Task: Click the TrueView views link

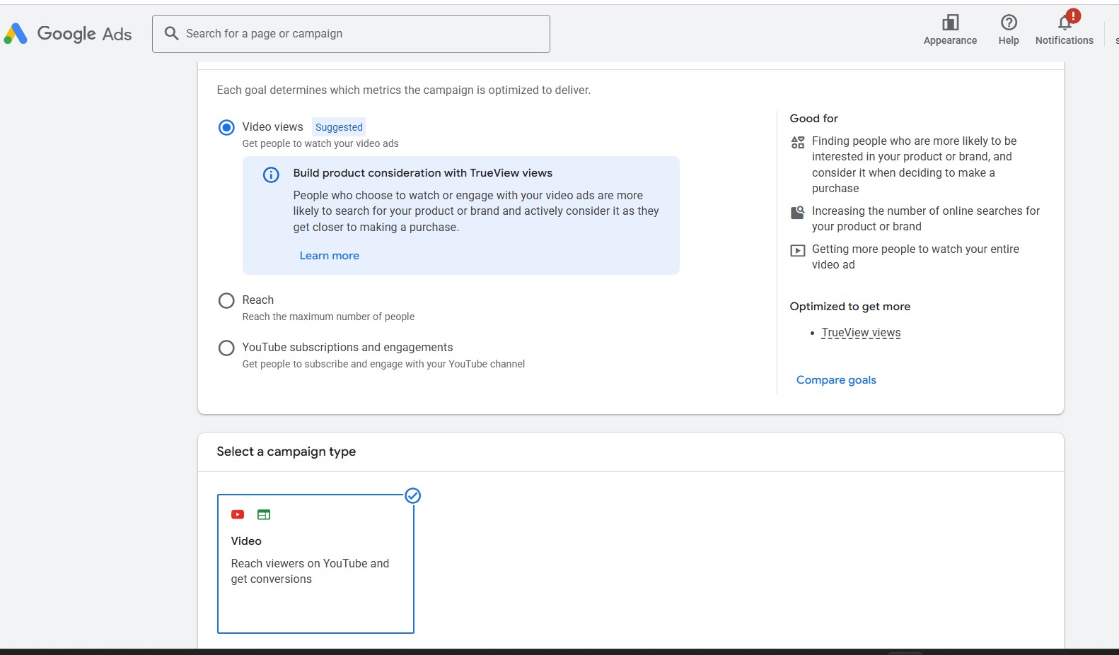Action: pyautogui.click(x=861, y=333)
